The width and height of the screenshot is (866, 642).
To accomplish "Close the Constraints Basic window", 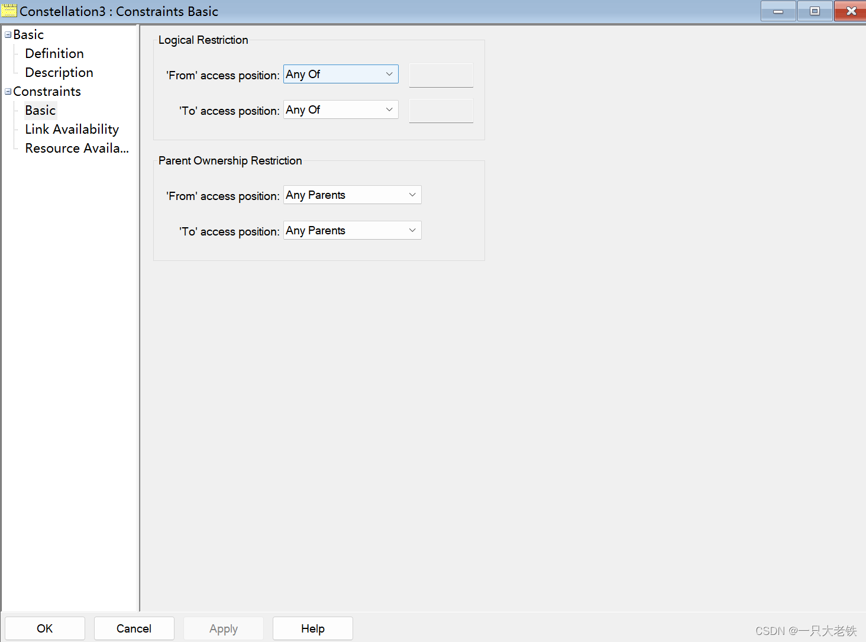I will [x=851, y=11].
